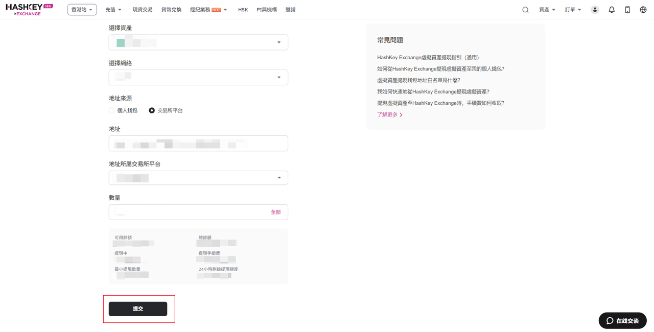Image resolution: width=654 pixels, height=332 pixels.
Task: Change language with the globe icon
Action: (643, 10)
